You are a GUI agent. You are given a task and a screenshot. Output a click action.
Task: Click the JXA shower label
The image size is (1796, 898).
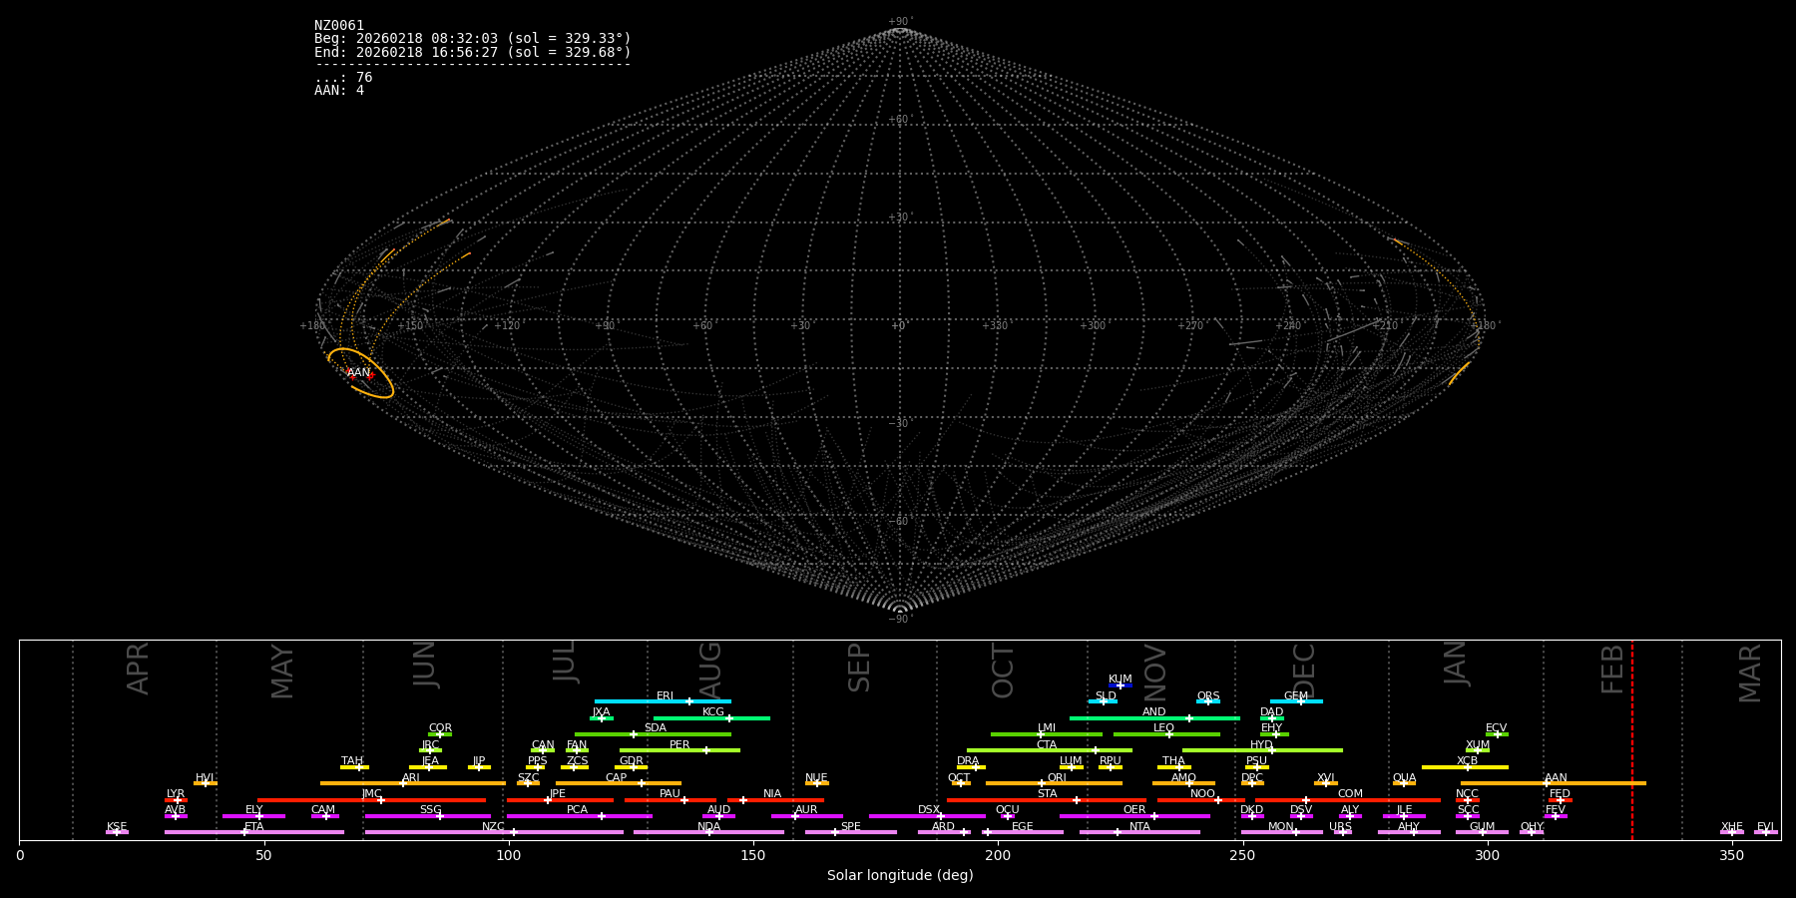click(601, 712)
